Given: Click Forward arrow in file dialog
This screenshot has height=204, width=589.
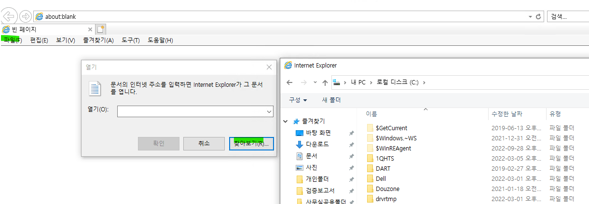Looking at the screenshot, I should (x=303, y=82).
